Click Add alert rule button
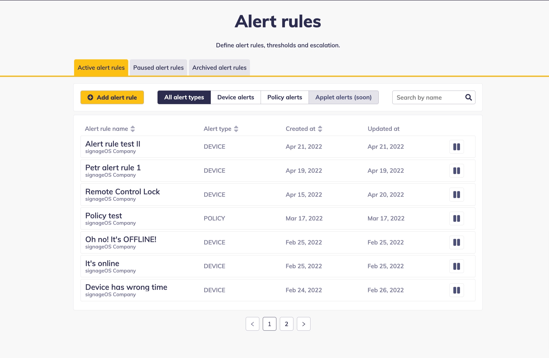The width and height of the screenshot is (549, 358). 112,97
